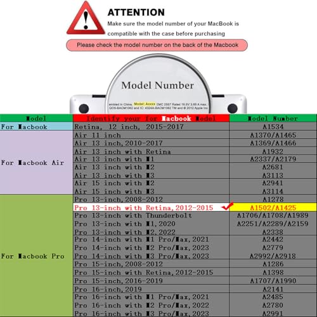Click the yellow A1502/A1425 cell
Viewport: 317px width, 317px height.
tap(273, 207)
